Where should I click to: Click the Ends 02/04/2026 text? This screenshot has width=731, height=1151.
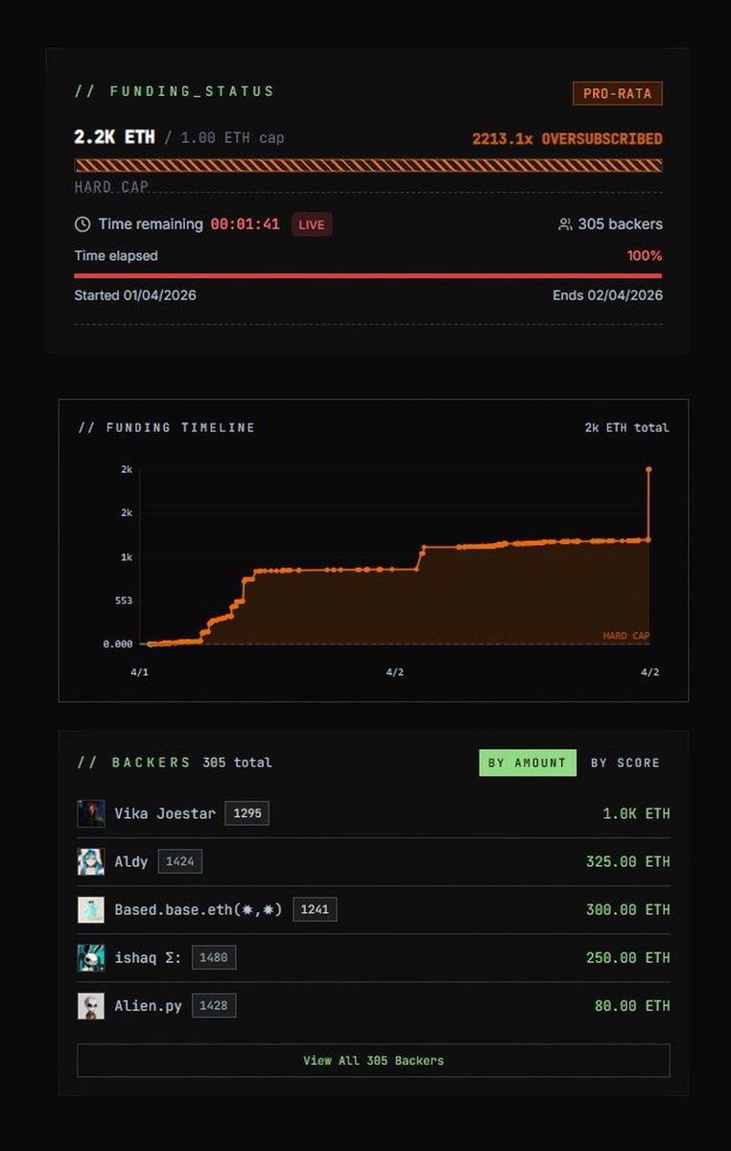(607, 295)
